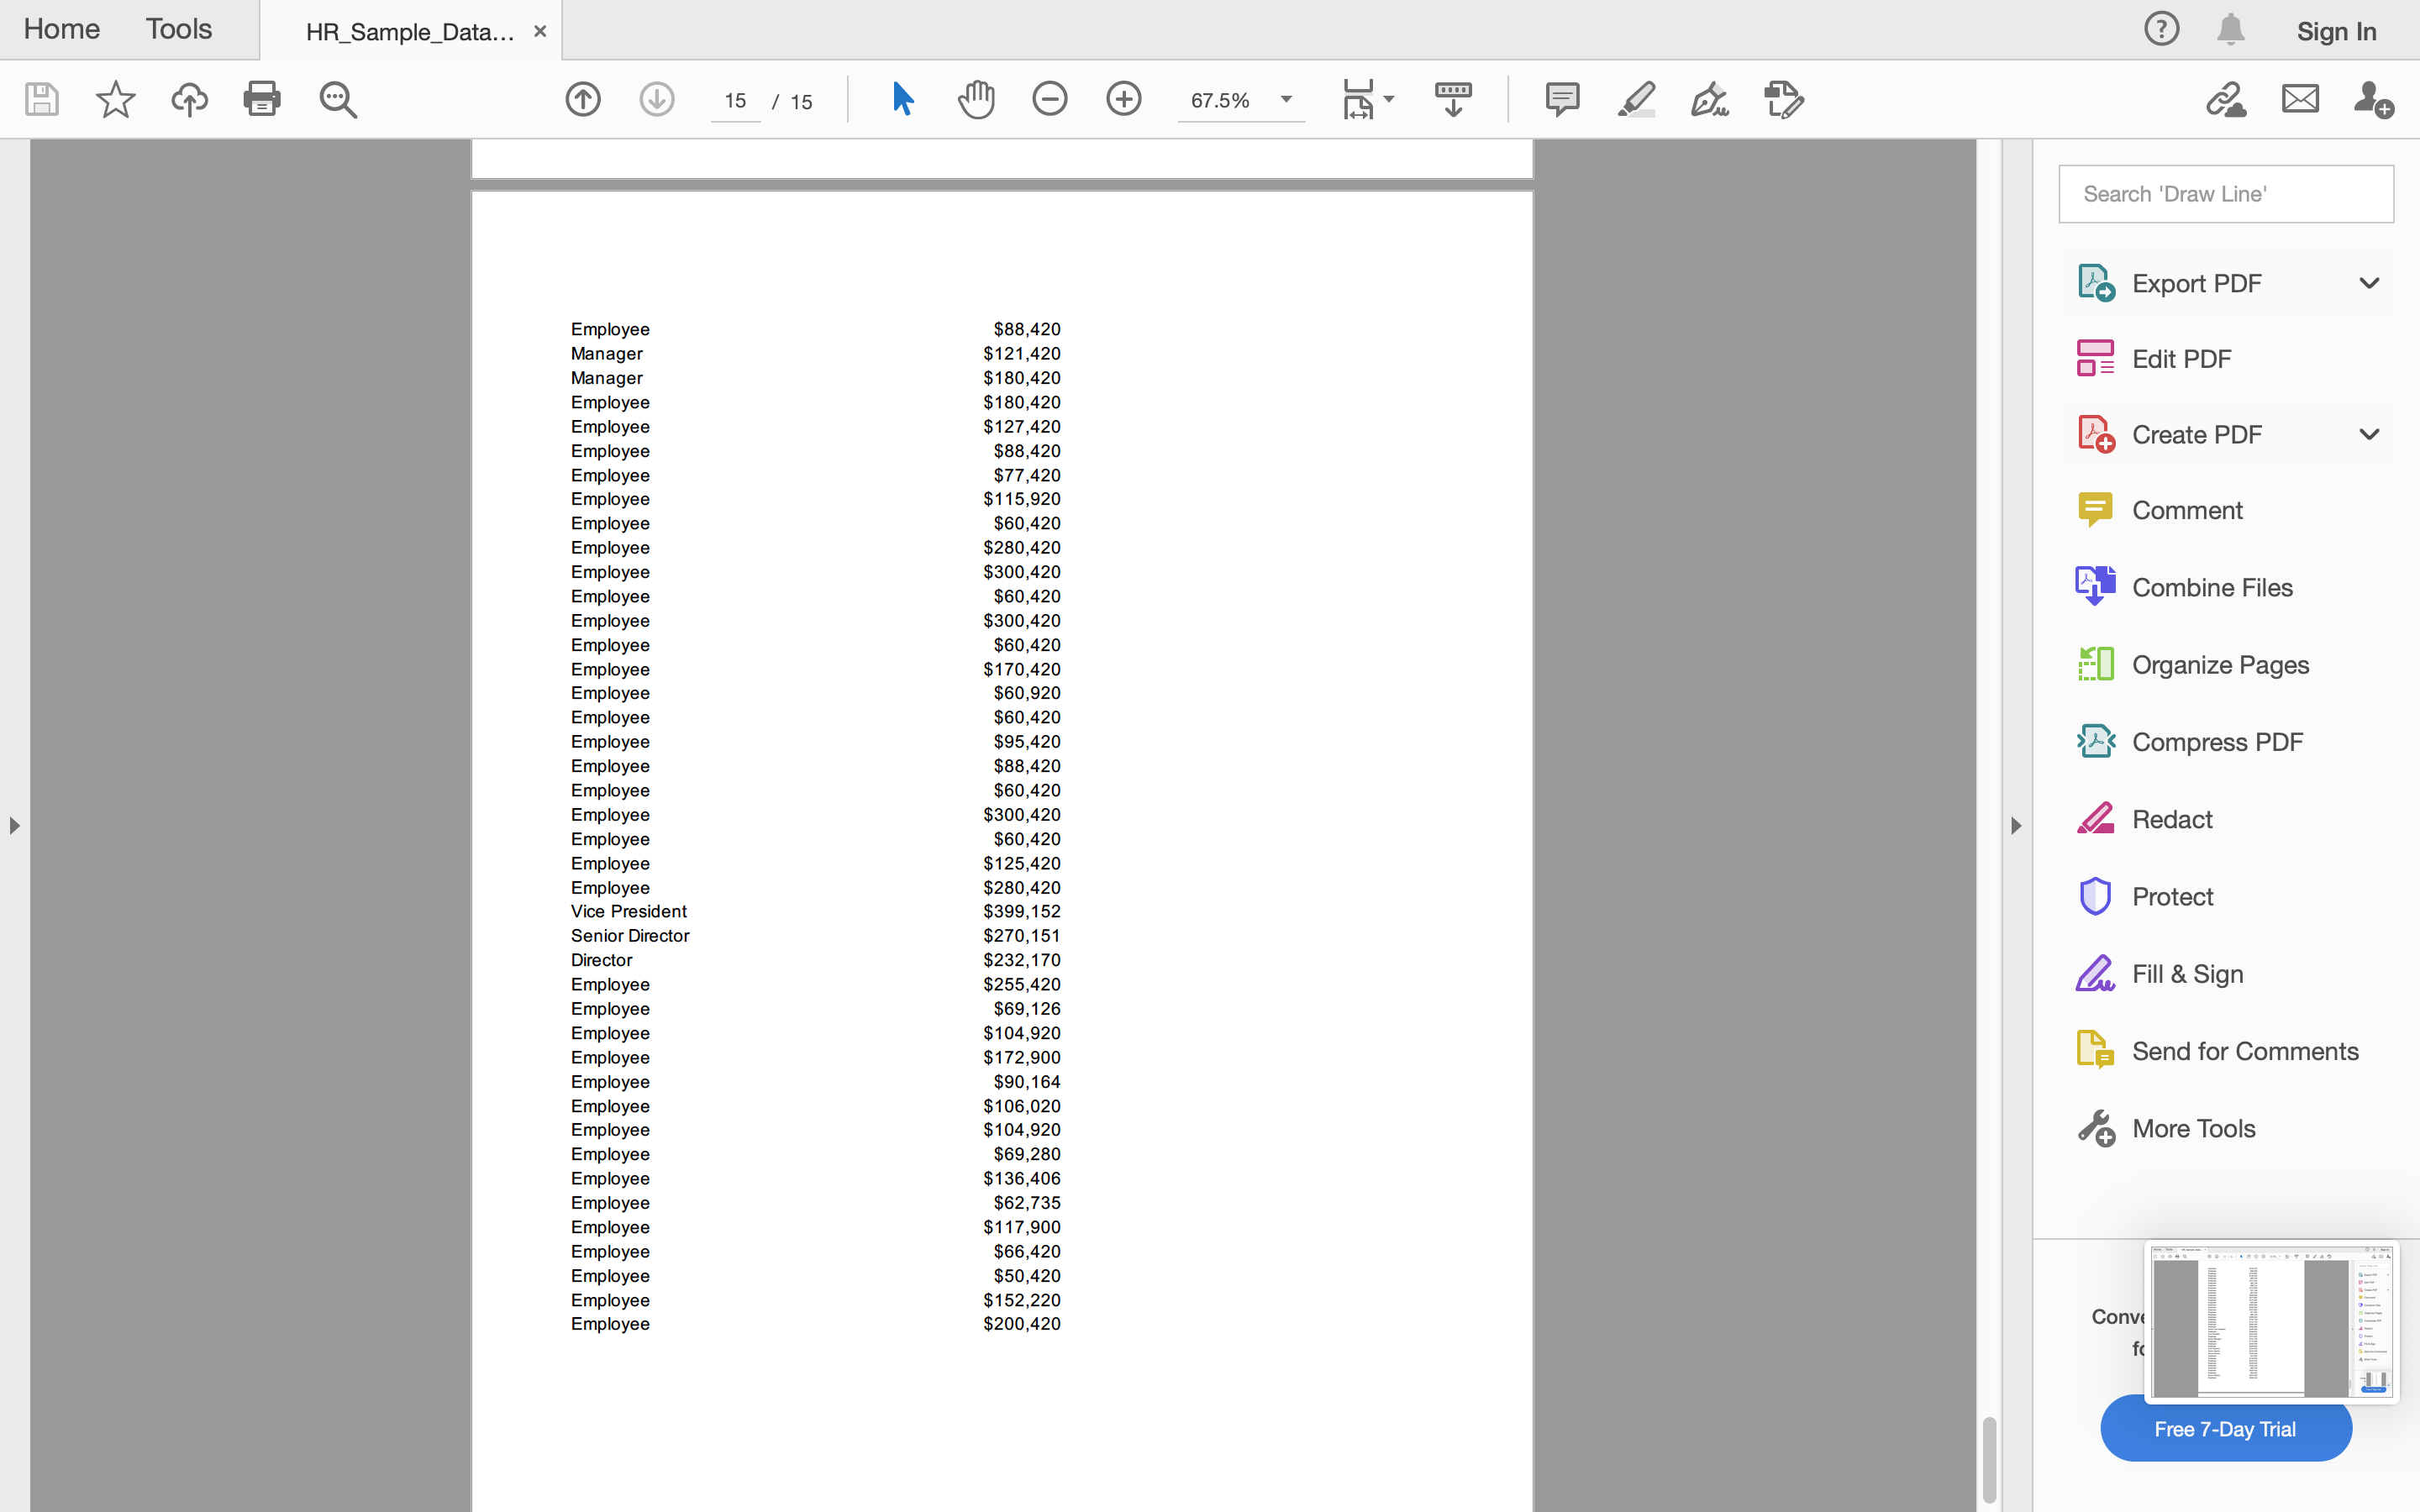
Task: Open the Redact tool
Action: (2171, 818)
